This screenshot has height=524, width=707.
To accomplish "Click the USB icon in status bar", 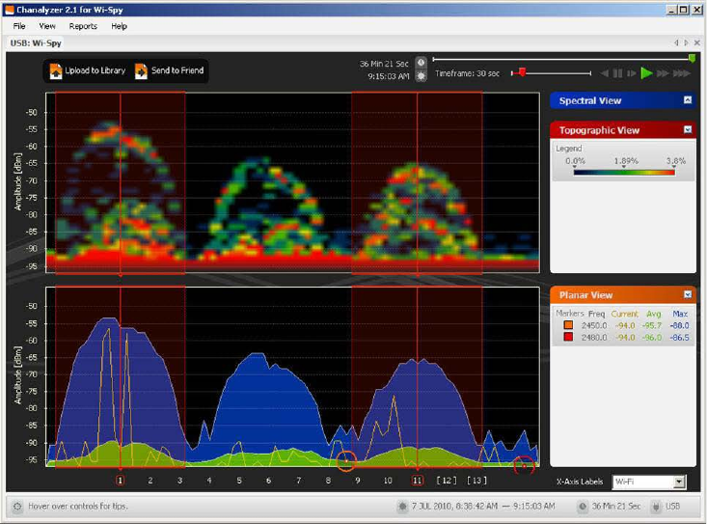I will pos(657,506).
